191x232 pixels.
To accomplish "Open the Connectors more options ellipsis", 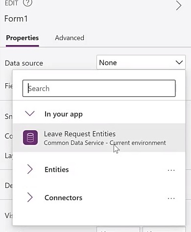I will pyautogui.click(x=171, y=198).
